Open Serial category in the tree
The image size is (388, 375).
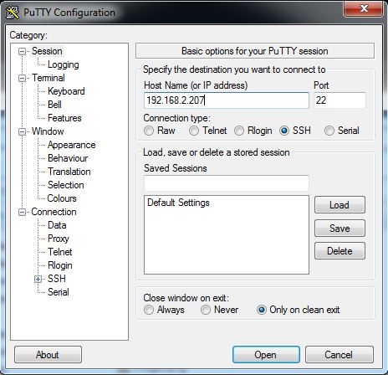tap(59, 292)
